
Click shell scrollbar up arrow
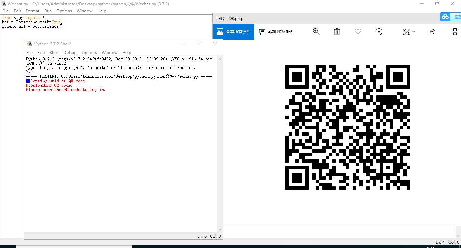point(220,59)
